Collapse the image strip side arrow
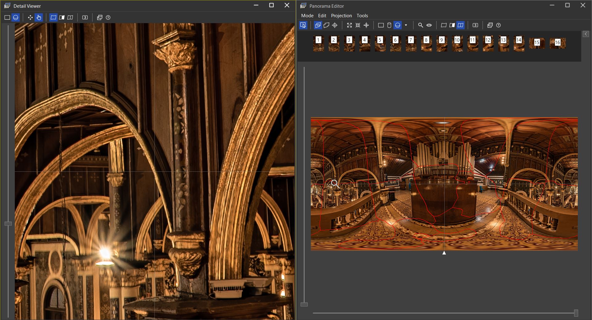This screenshot has height=320, width=592. [x=586, y=34]
